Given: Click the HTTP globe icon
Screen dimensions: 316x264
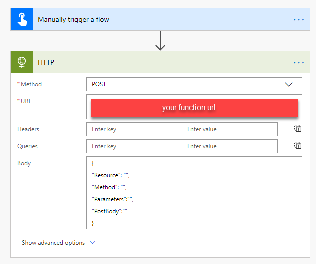Looking at the screenshot, I should tap(22, 63).
